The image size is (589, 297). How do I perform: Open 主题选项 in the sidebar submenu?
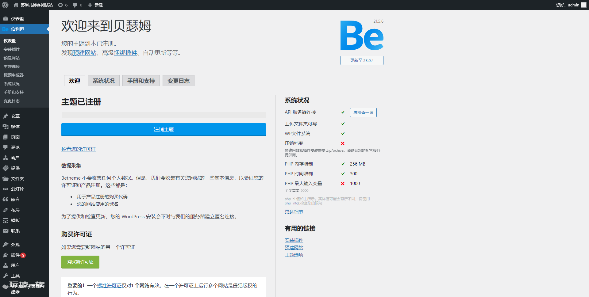[12, 67]
